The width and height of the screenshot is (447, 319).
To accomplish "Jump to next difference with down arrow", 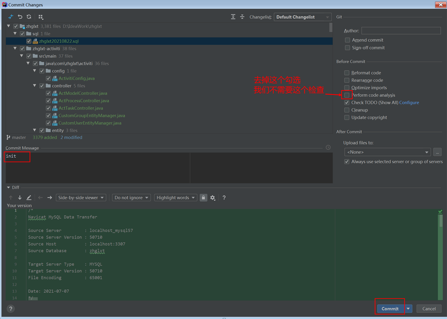I will click(x=20, y=197).
